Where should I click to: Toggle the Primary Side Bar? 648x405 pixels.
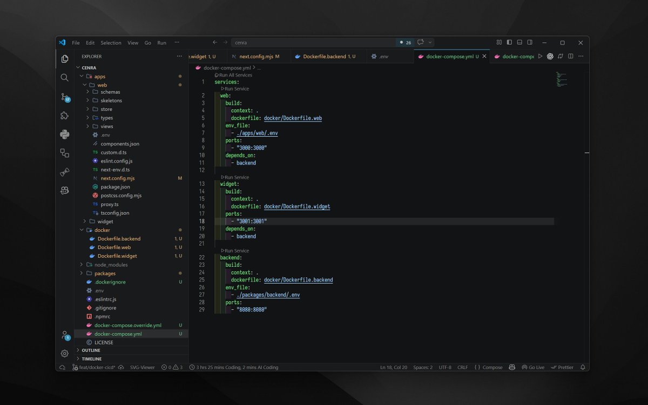pos(509,43)
